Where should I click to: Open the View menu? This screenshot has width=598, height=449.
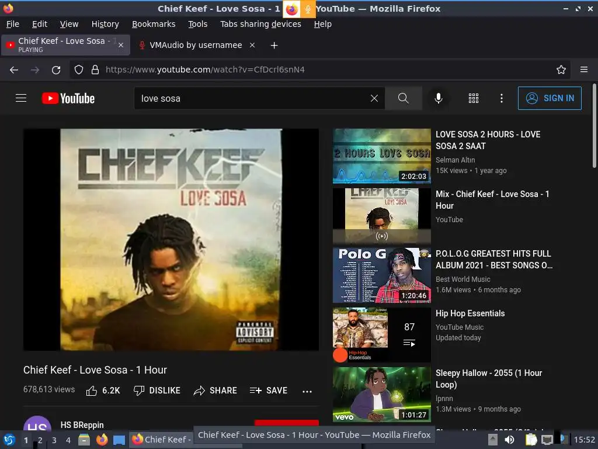click(x=69, y=24)
